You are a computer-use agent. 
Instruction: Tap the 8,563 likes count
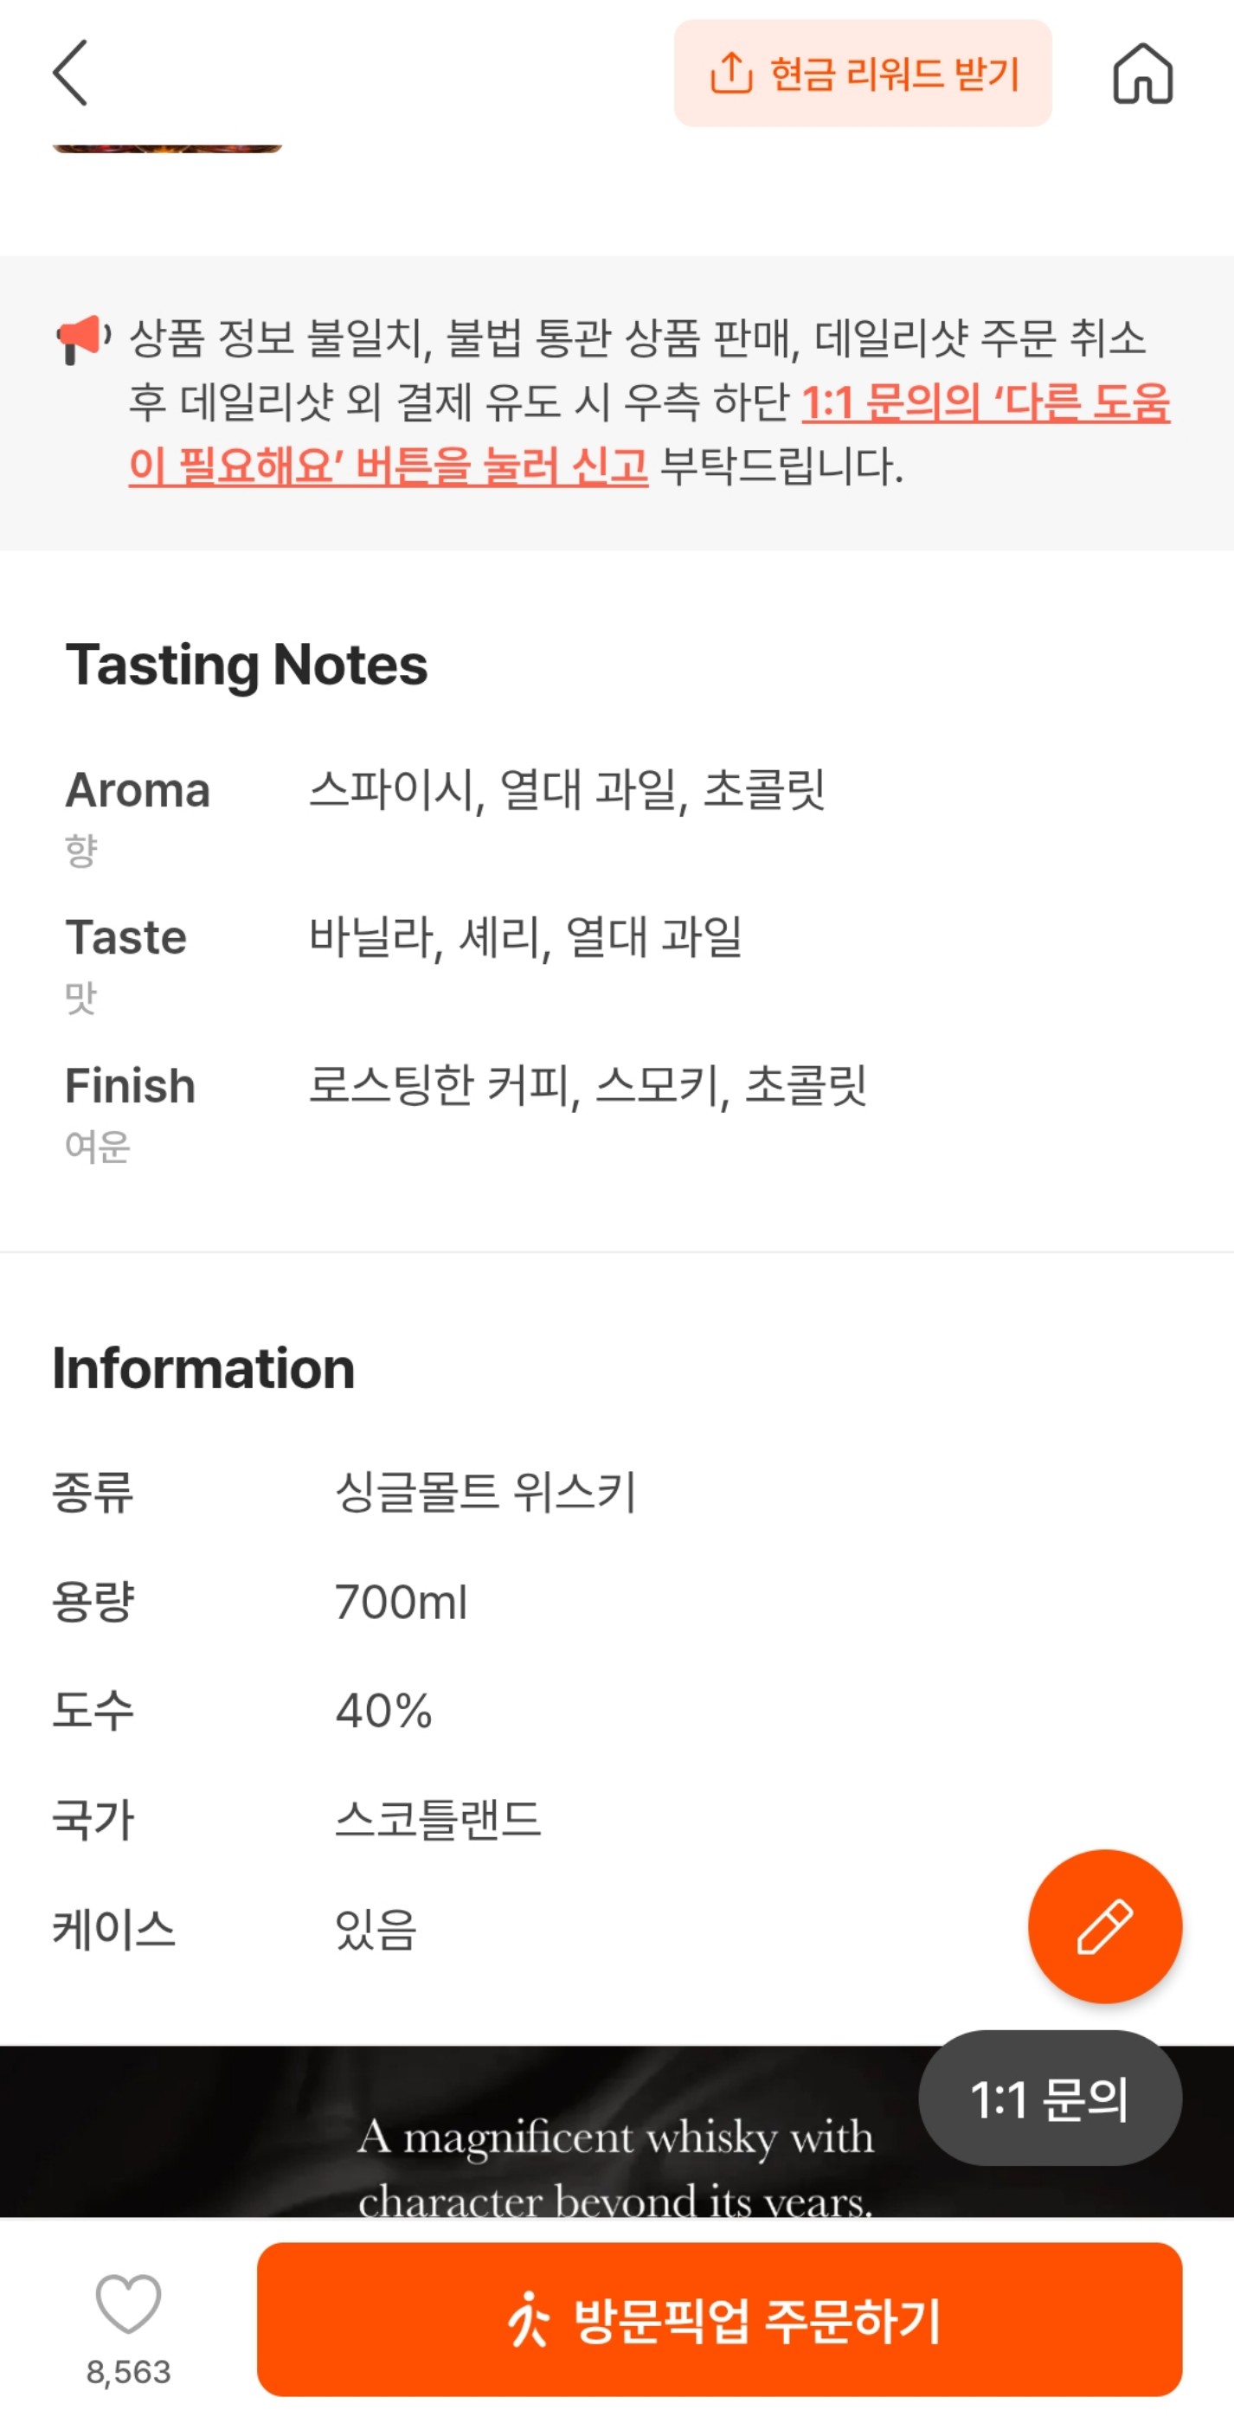coord(129,2372)
